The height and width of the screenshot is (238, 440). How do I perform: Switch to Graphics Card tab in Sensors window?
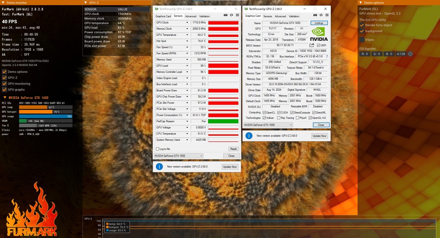[x=163, y=16]
